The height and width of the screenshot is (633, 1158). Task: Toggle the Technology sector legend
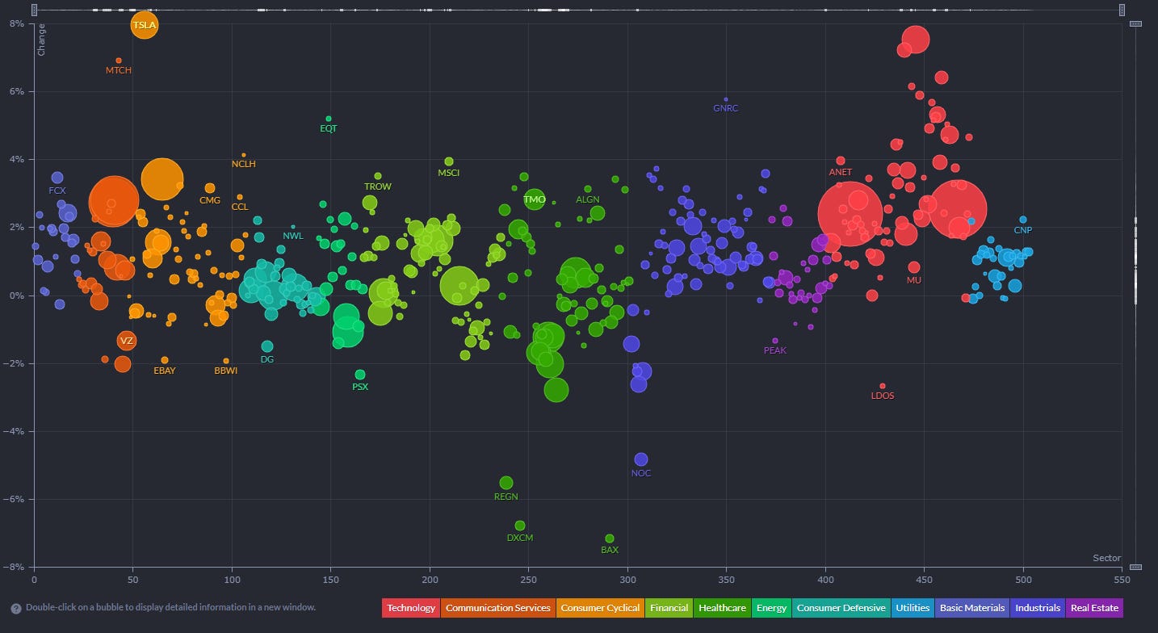410,608
